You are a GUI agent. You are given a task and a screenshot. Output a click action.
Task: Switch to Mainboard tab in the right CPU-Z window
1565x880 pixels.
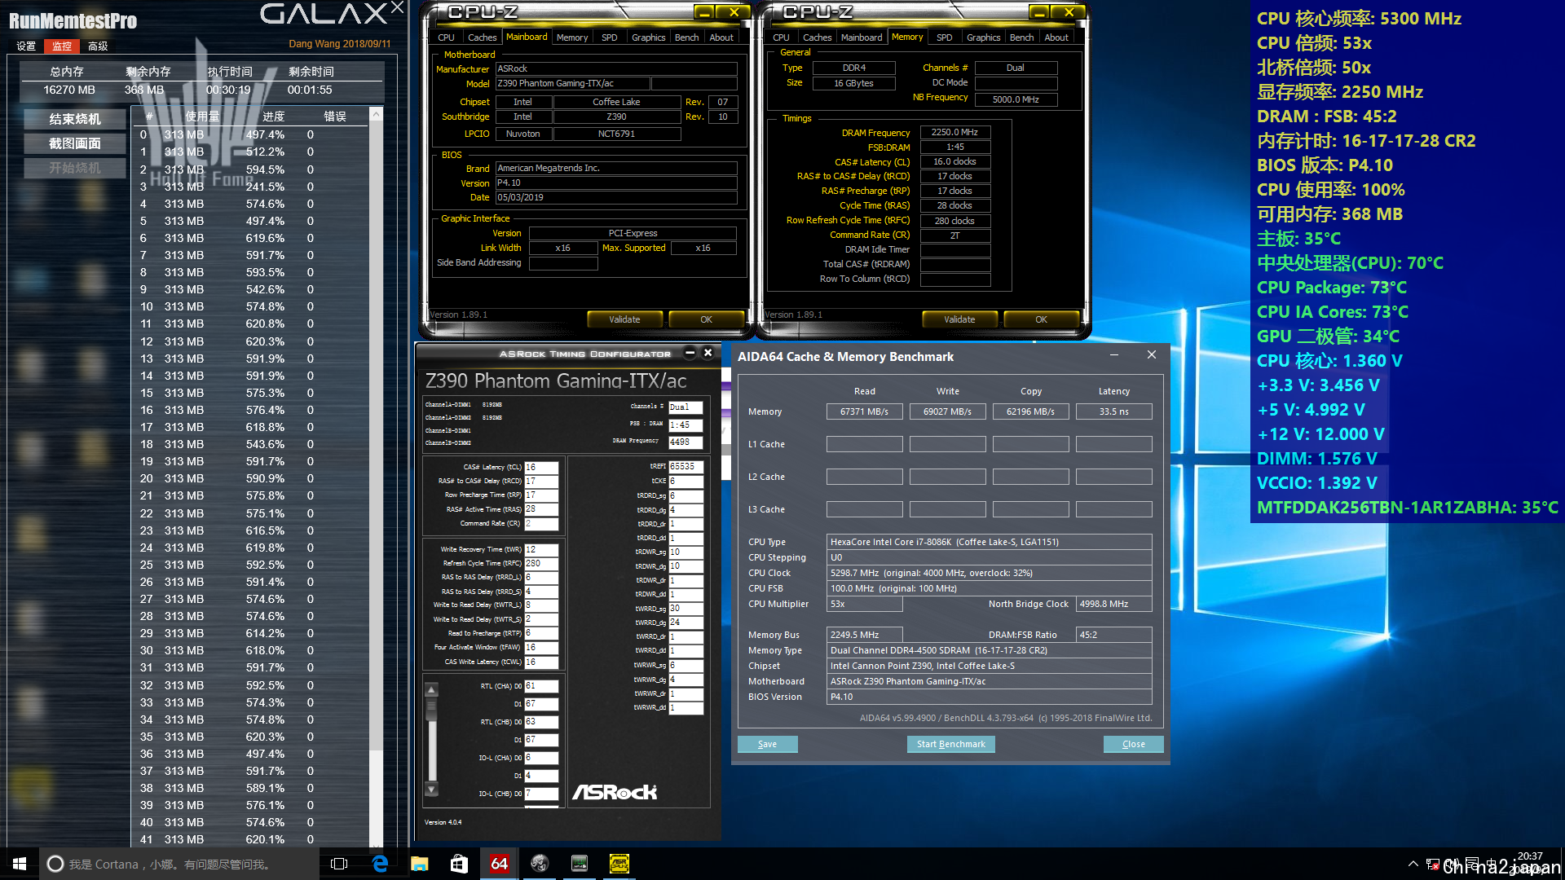(862, 37)
